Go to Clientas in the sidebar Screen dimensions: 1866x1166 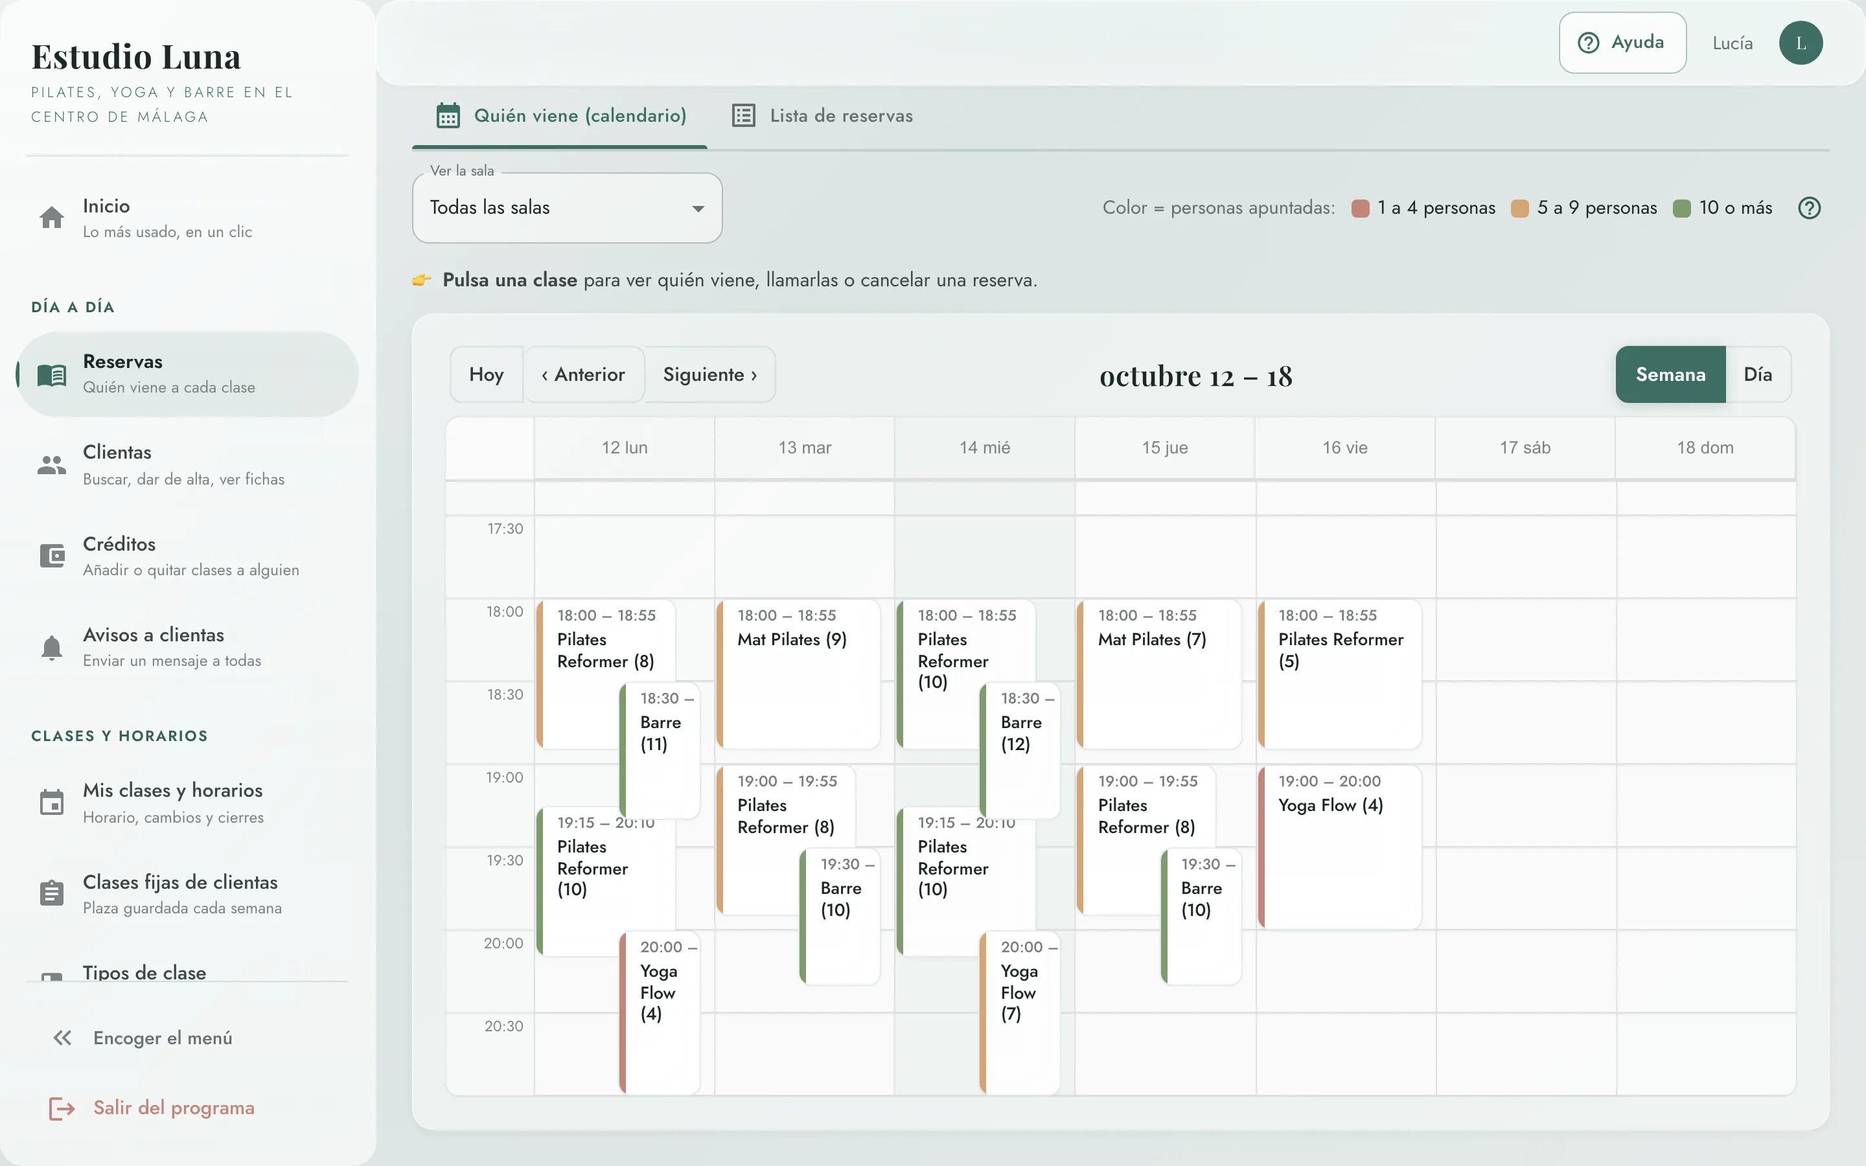coord(188,465)
